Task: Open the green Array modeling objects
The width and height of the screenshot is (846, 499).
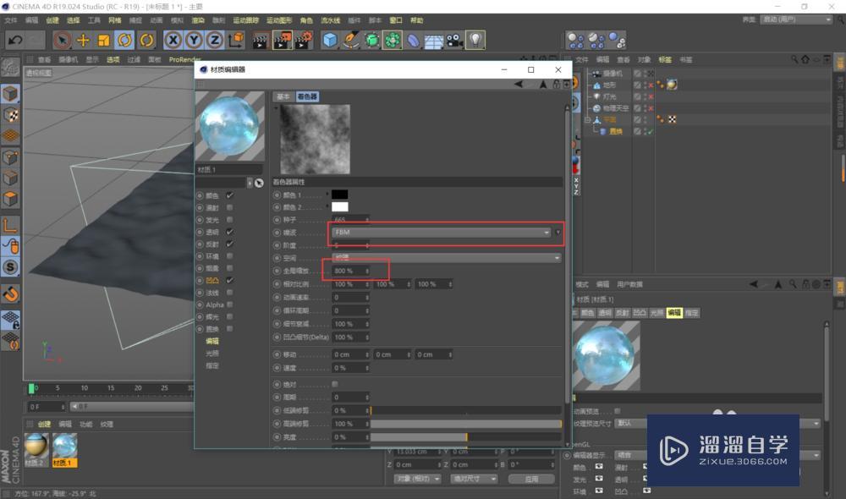Action: pyautogui.click(x=393, y=40)
